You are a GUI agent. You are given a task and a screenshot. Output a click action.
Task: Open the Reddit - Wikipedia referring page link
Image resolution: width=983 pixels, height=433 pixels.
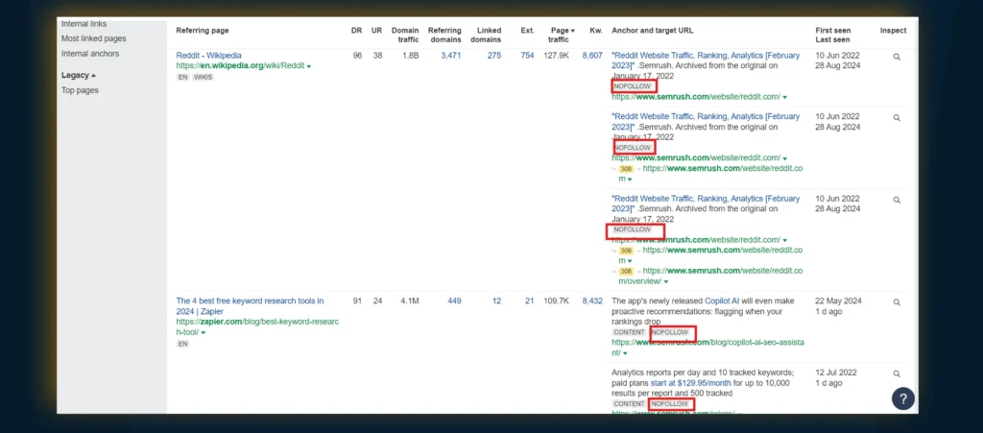tap(208, 56)
